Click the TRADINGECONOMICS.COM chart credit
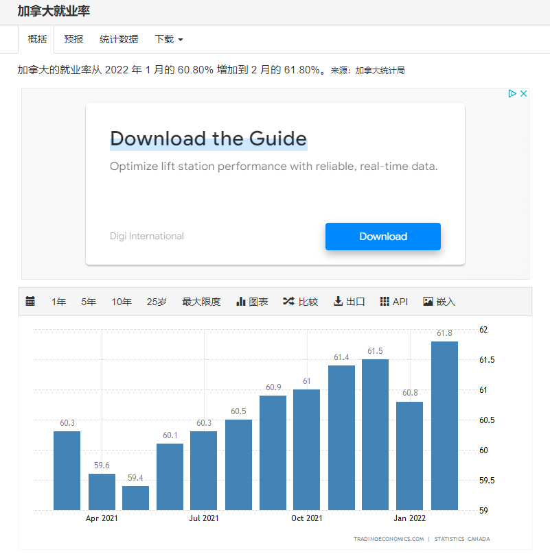The width and height of the screenshot is (550, 554). [389, 539]
